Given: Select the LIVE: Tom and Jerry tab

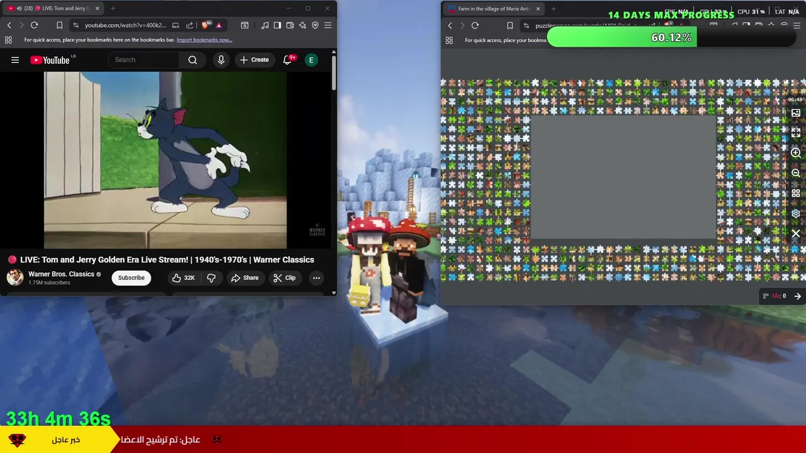Looking at the screenshot, I should (x=53, y=8).
